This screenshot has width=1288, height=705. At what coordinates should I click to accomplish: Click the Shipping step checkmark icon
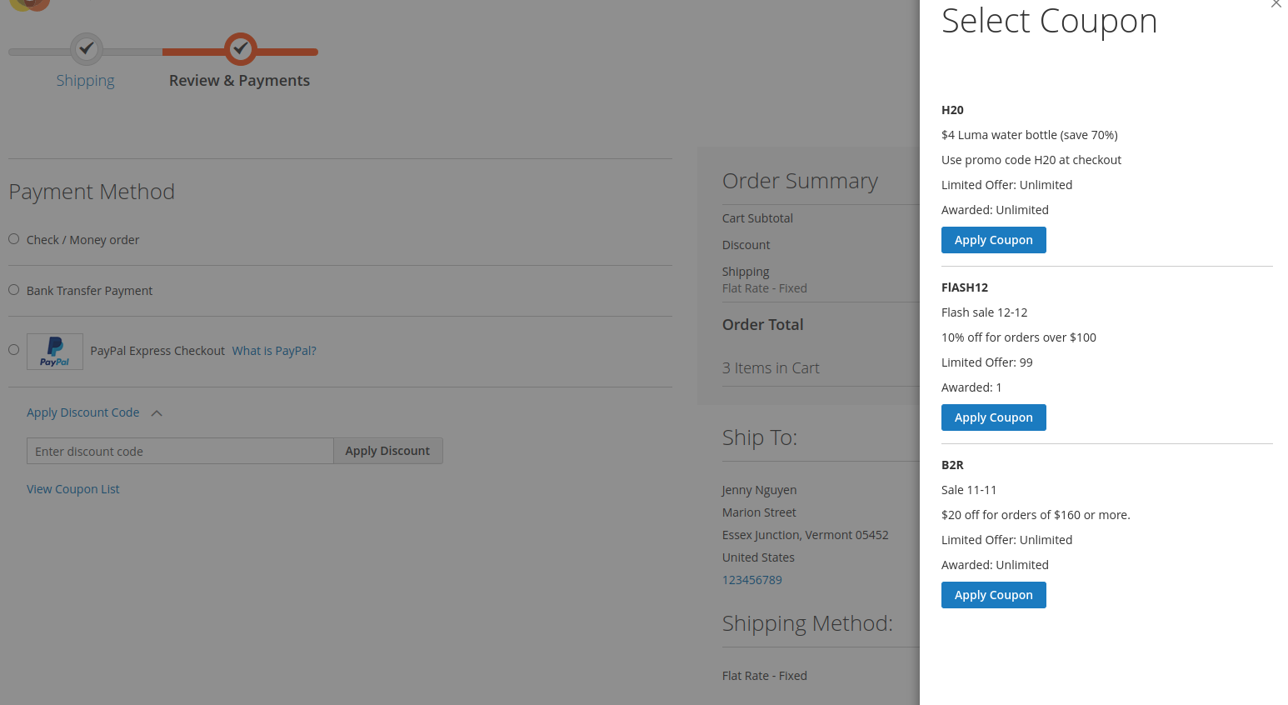(x=87, y=49)
